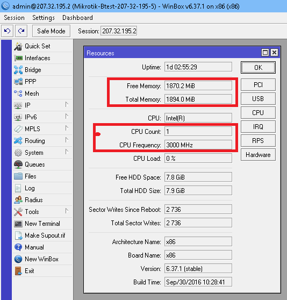Click the Free Memory value 1870.2 MiB
Screen dimensions: 287x300
(x=198, y=85)
